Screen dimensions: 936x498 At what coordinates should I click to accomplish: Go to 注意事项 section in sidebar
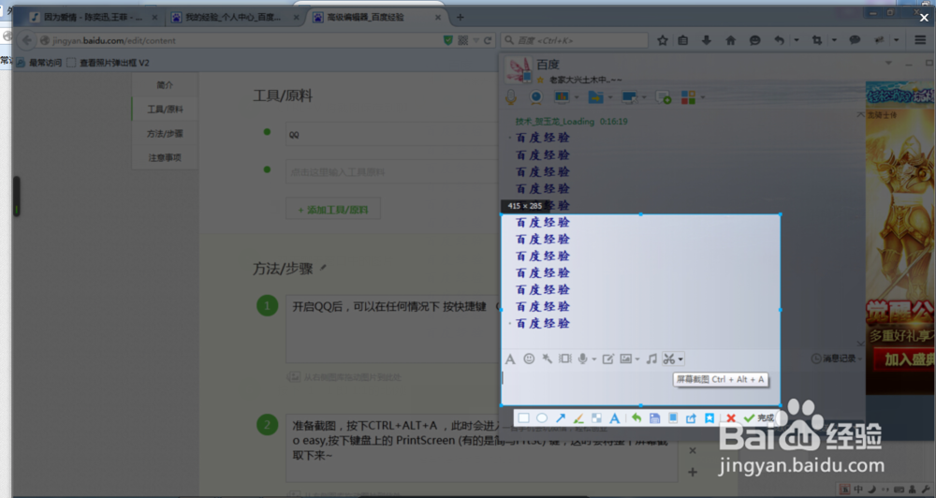pos(165,157)
